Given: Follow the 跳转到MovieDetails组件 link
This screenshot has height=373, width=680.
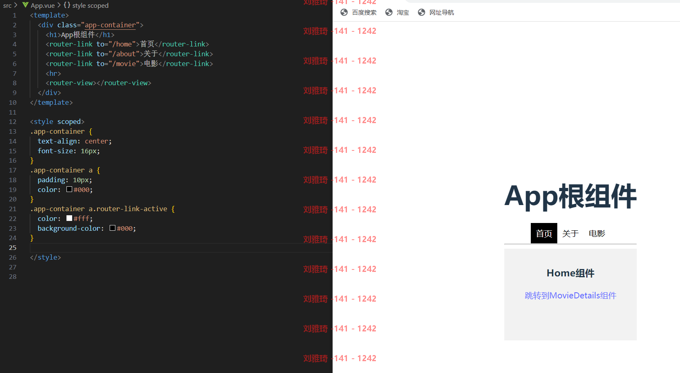Looking at the screenshot, I should coord(570,296).
